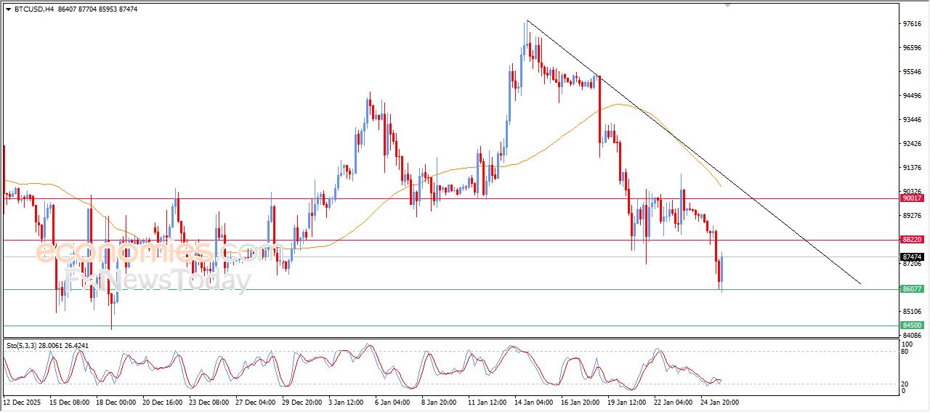Click the 12 Dec 2025 date label
Viewport: 930px width, 412px height.
[x=23, y=401]
